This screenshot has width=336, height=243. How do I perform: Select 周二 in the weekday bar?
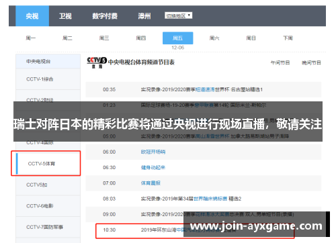point(67,38)
